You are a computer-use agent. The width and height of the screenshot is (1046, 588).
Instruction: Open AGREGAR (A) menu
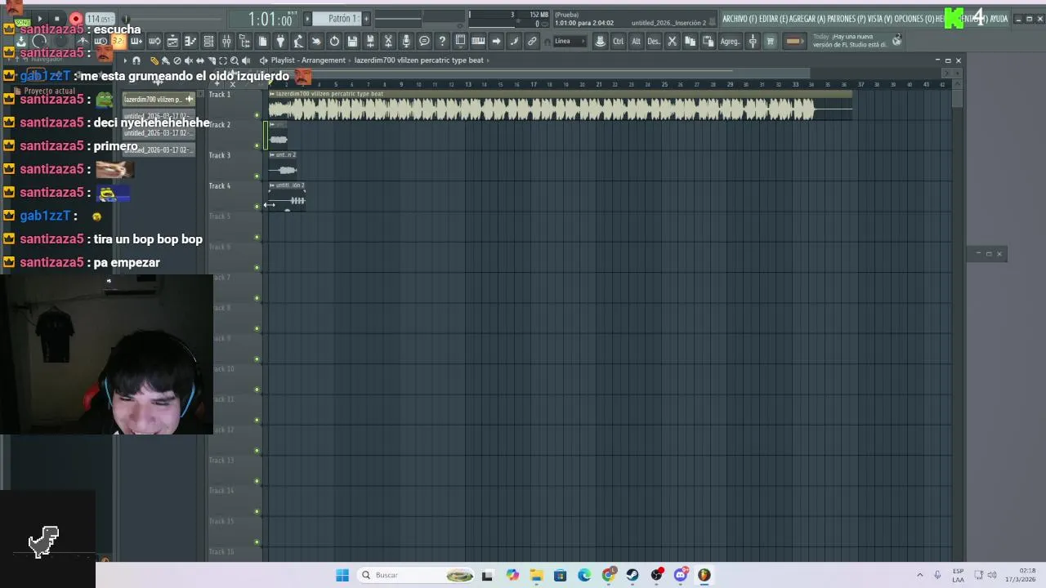pyautogui.click(x=806, y=19)
